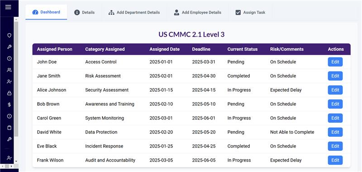This screenshot has width=362, height=172.
Task: Open the hamburger menu icon
Action: click(x=8, y=7)
